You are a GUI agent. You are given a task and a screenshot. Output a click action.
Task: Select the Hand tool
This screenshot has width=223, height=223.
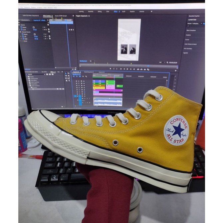(x=67, y=81)
